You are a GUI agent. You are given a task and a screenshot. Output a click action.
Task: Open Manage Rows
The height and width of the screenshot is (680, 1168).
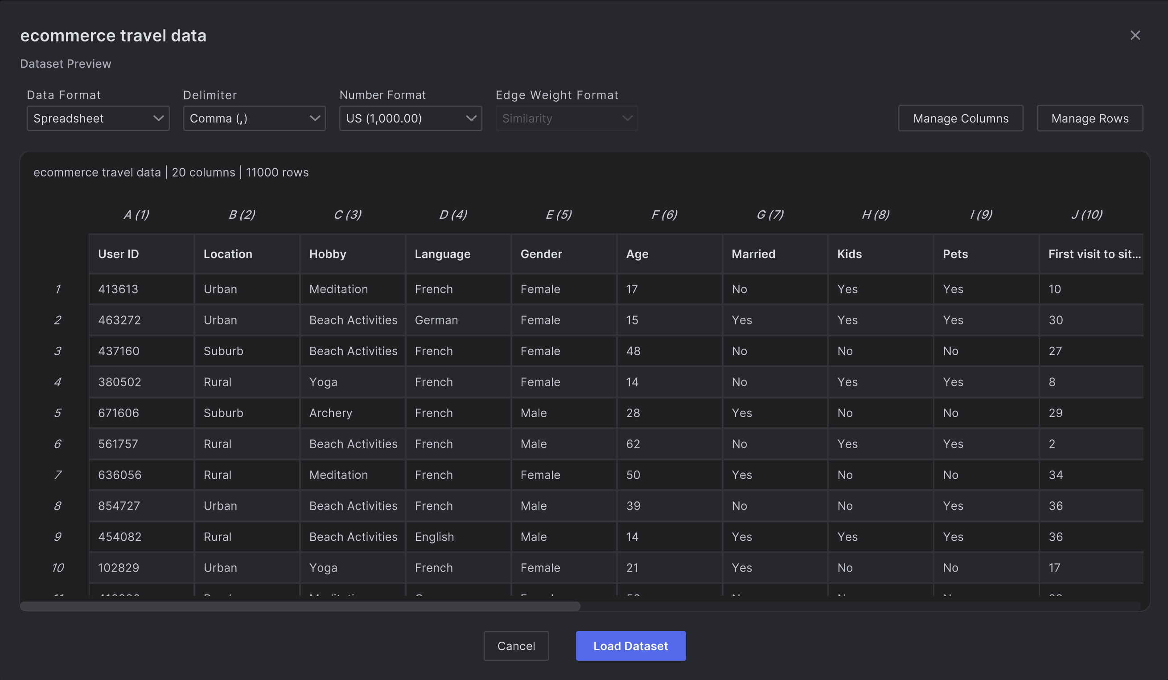tap(1090, 118)
